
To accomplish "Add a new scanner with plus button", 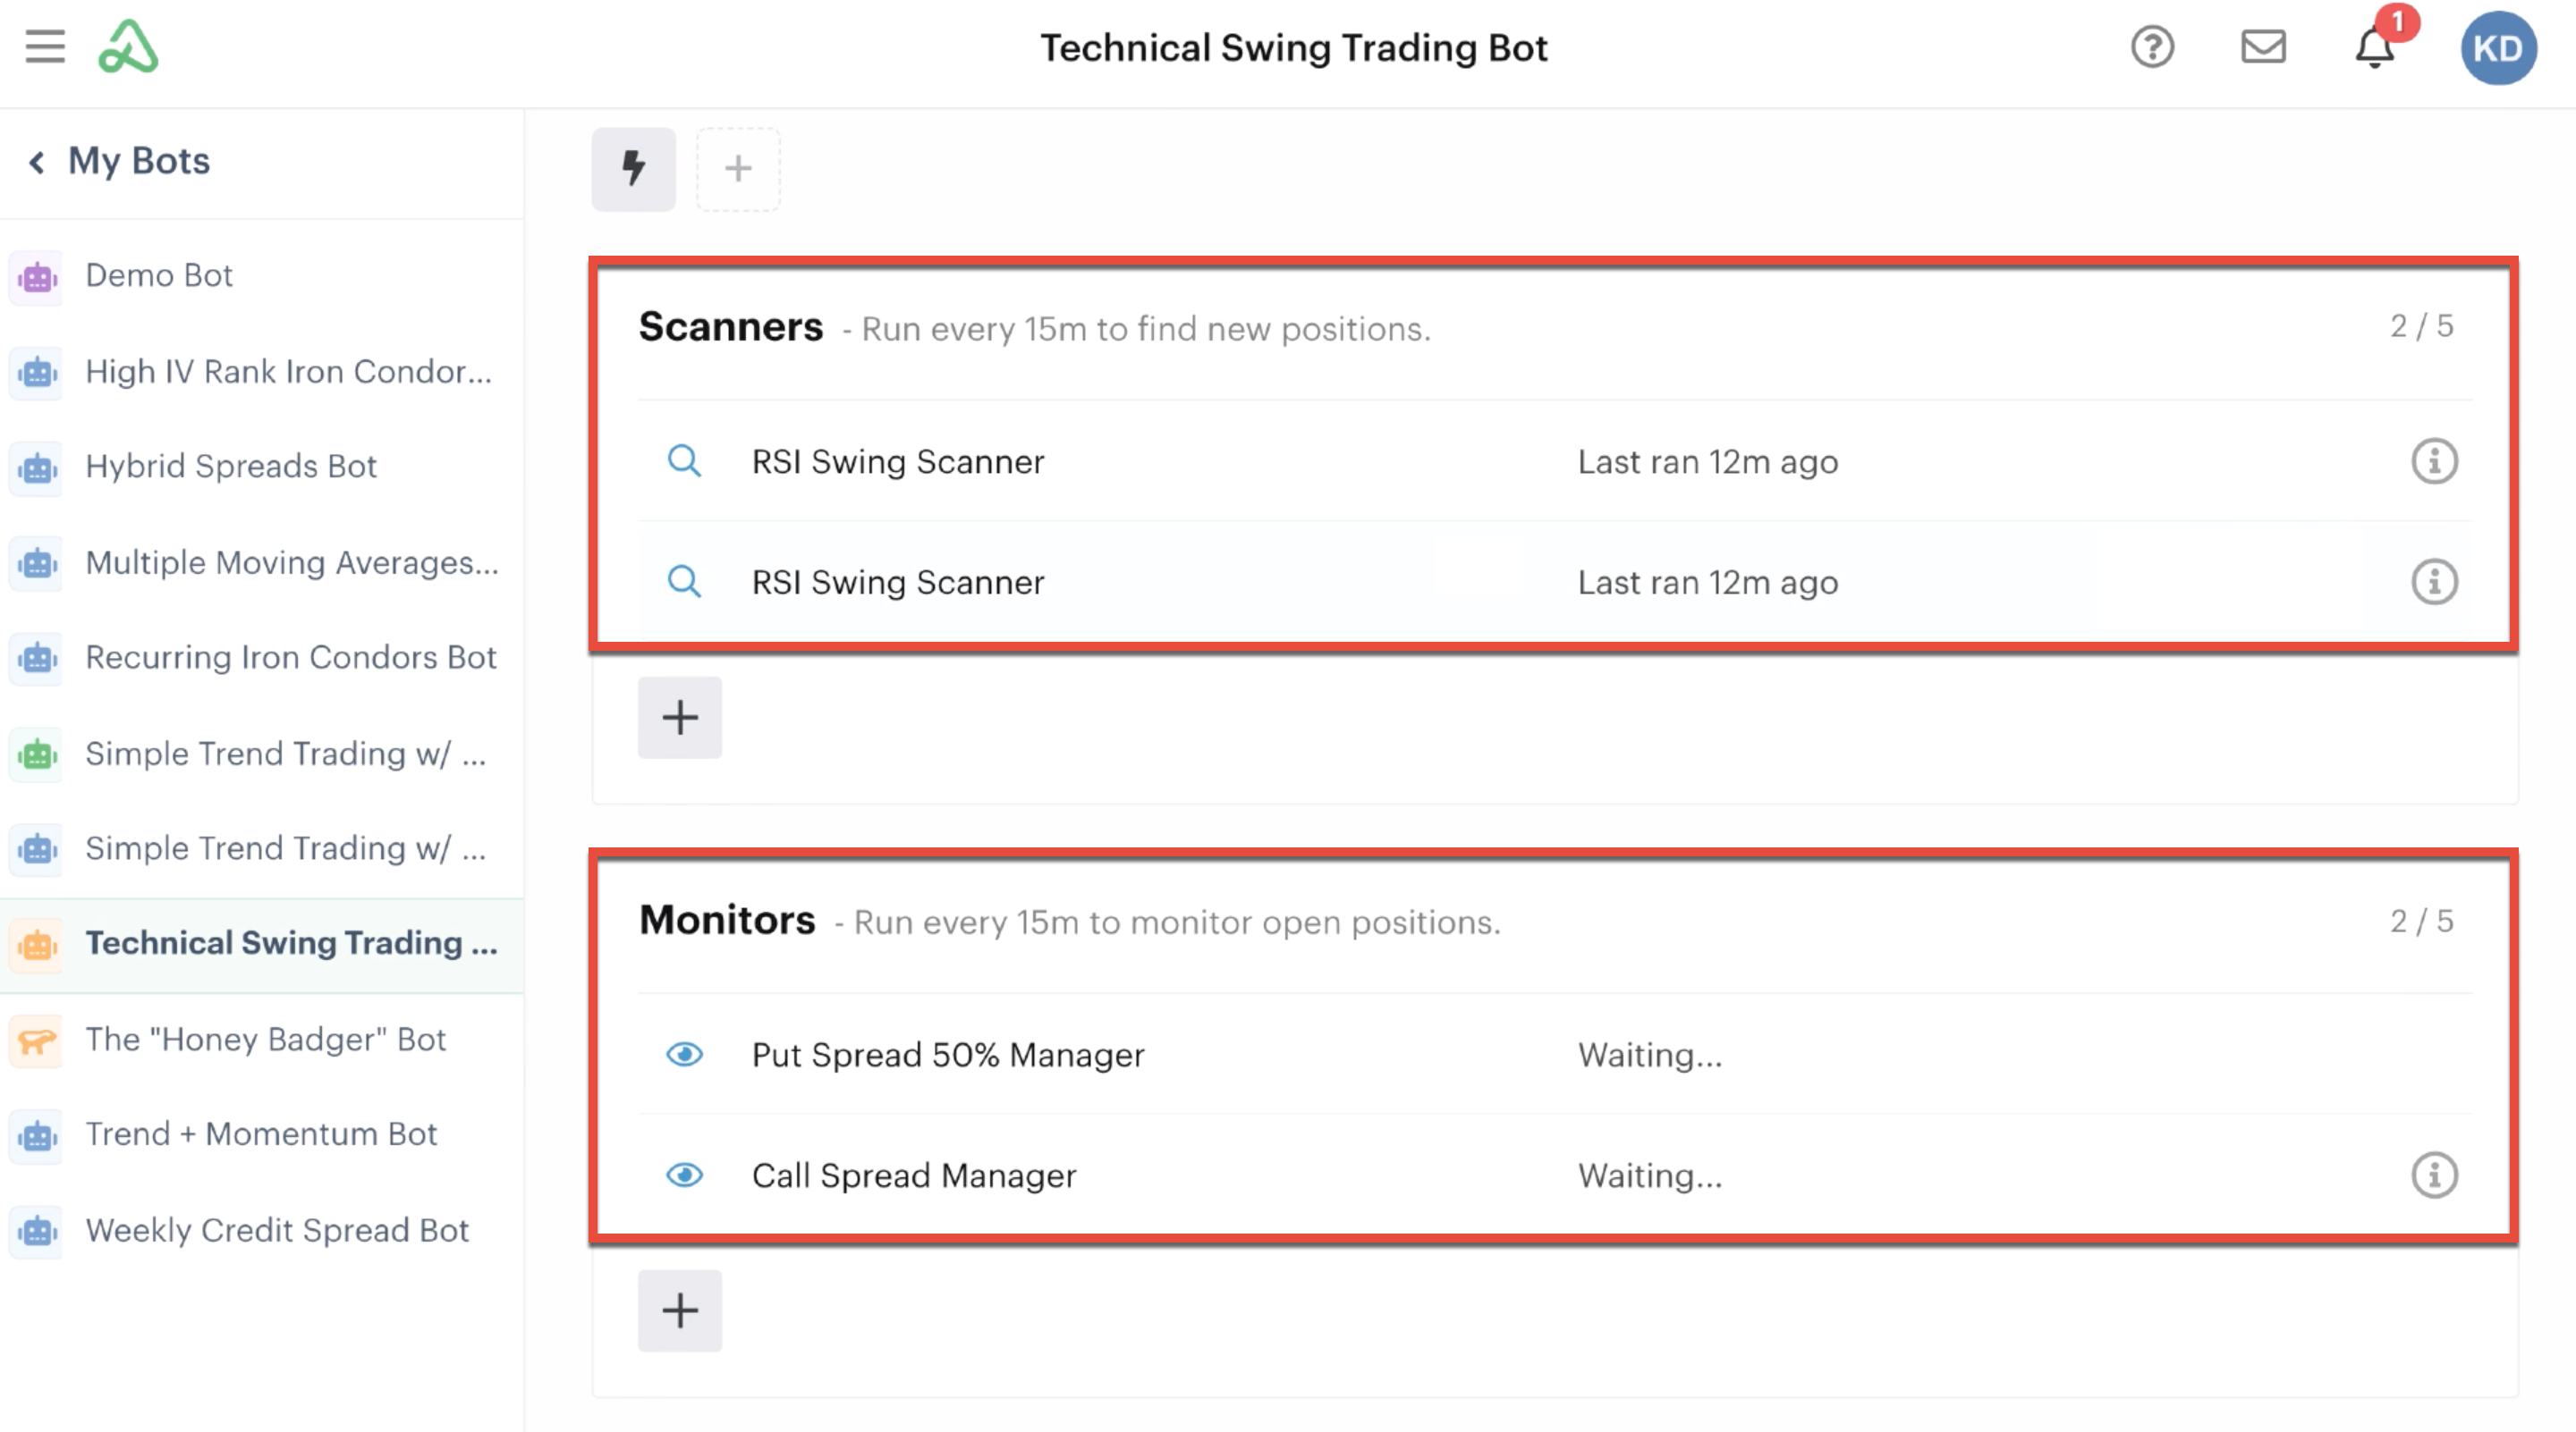I will click(x=680, y=718).
